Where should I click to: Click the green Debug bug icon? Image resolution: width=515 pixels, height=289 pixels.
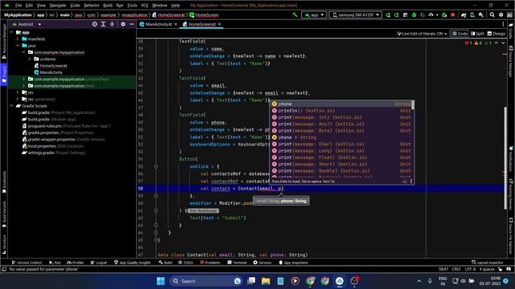tap(414, 14)
